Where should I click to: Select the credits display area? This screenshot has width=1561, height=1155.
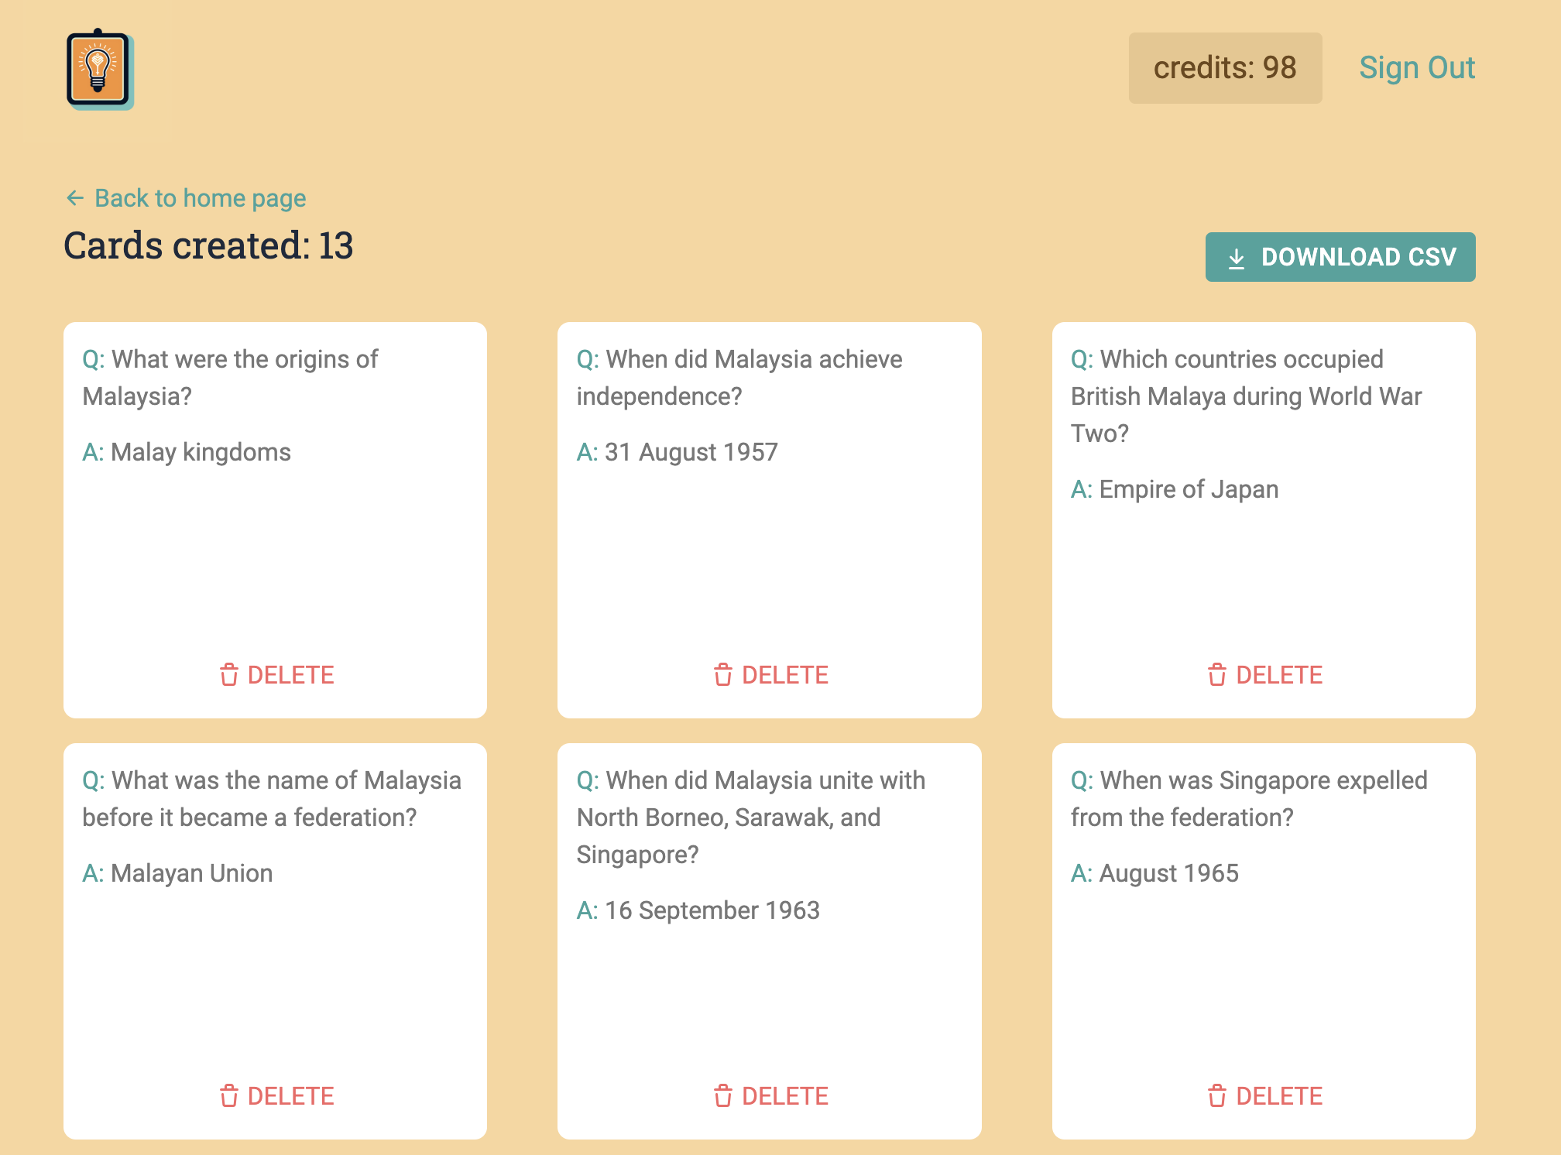point(1225,67)
